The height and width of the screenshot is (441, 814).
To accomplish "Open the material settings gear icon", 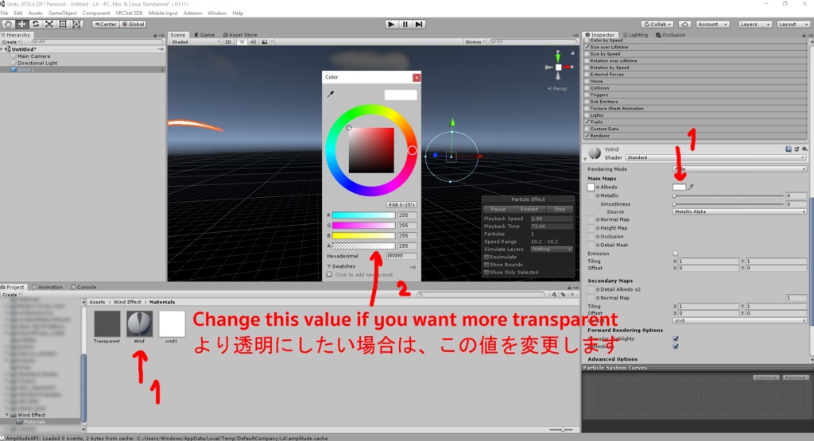I will [804, 149].
